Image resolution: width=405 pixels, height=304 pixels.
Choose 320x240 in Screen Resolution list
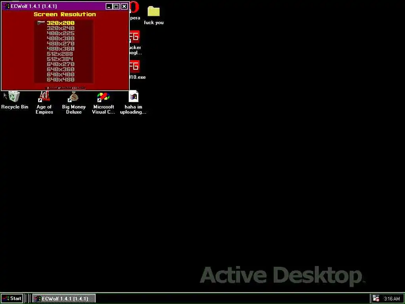pyautogui.click(x=61, y=28)
